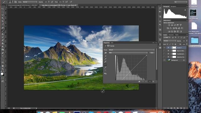Select the Move tool in the toolbar
This screenshot has height=113, width=201.
click(x=3, y=9)
